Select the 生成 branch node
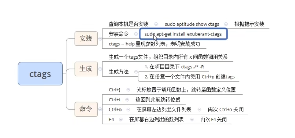The height and width of the screenshot is (138, 295). tap(86, 69)
